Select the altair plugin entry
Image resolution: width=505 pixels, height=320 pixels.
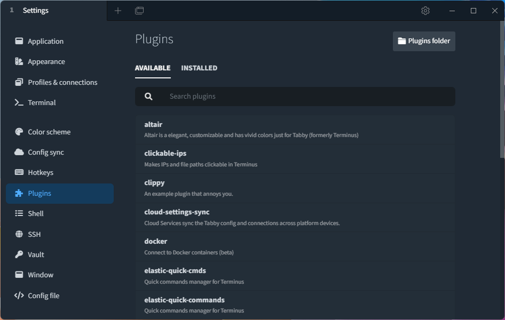(x=295, y=130)
